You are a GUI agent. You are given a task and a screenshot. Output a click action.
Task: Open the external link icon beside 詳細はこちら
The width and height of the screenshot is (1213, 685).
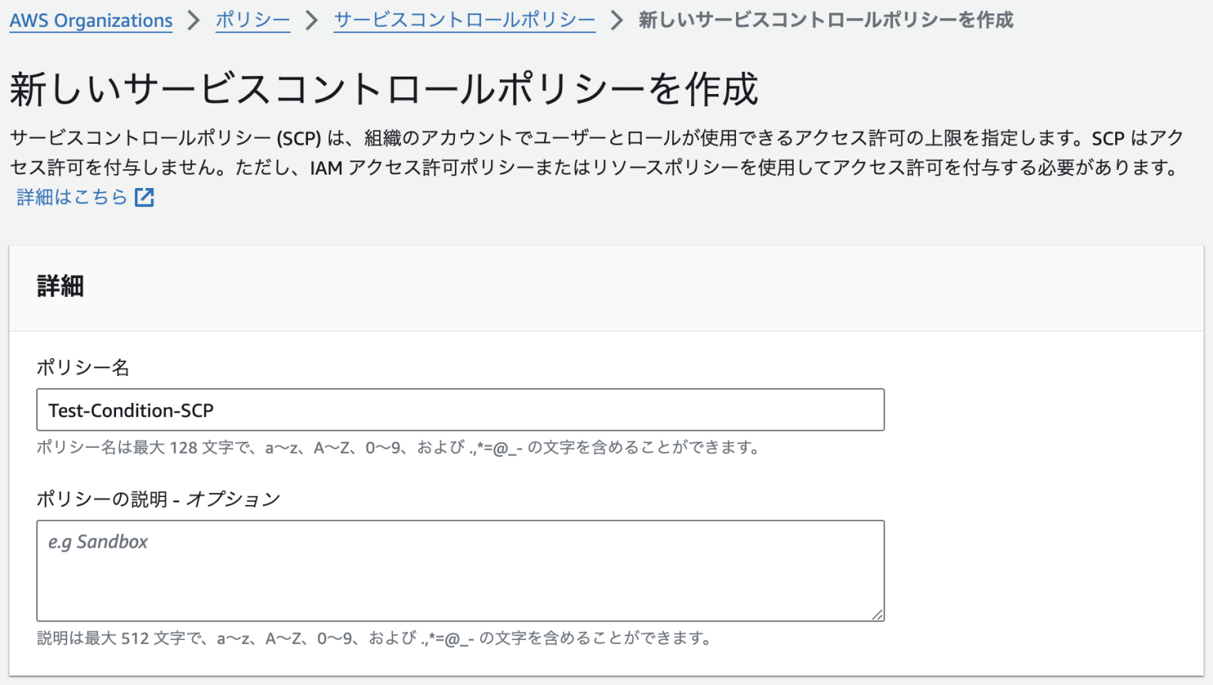(145, 197)
